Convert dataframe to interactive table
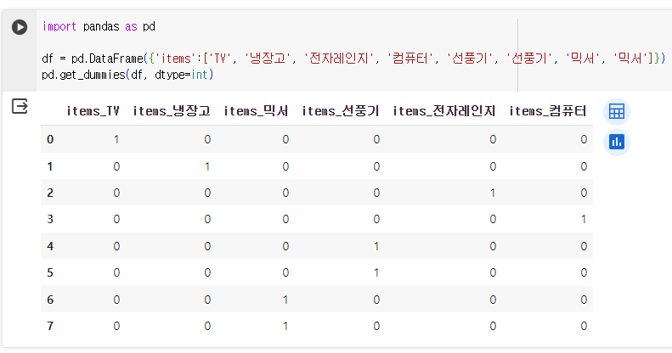 616,112
